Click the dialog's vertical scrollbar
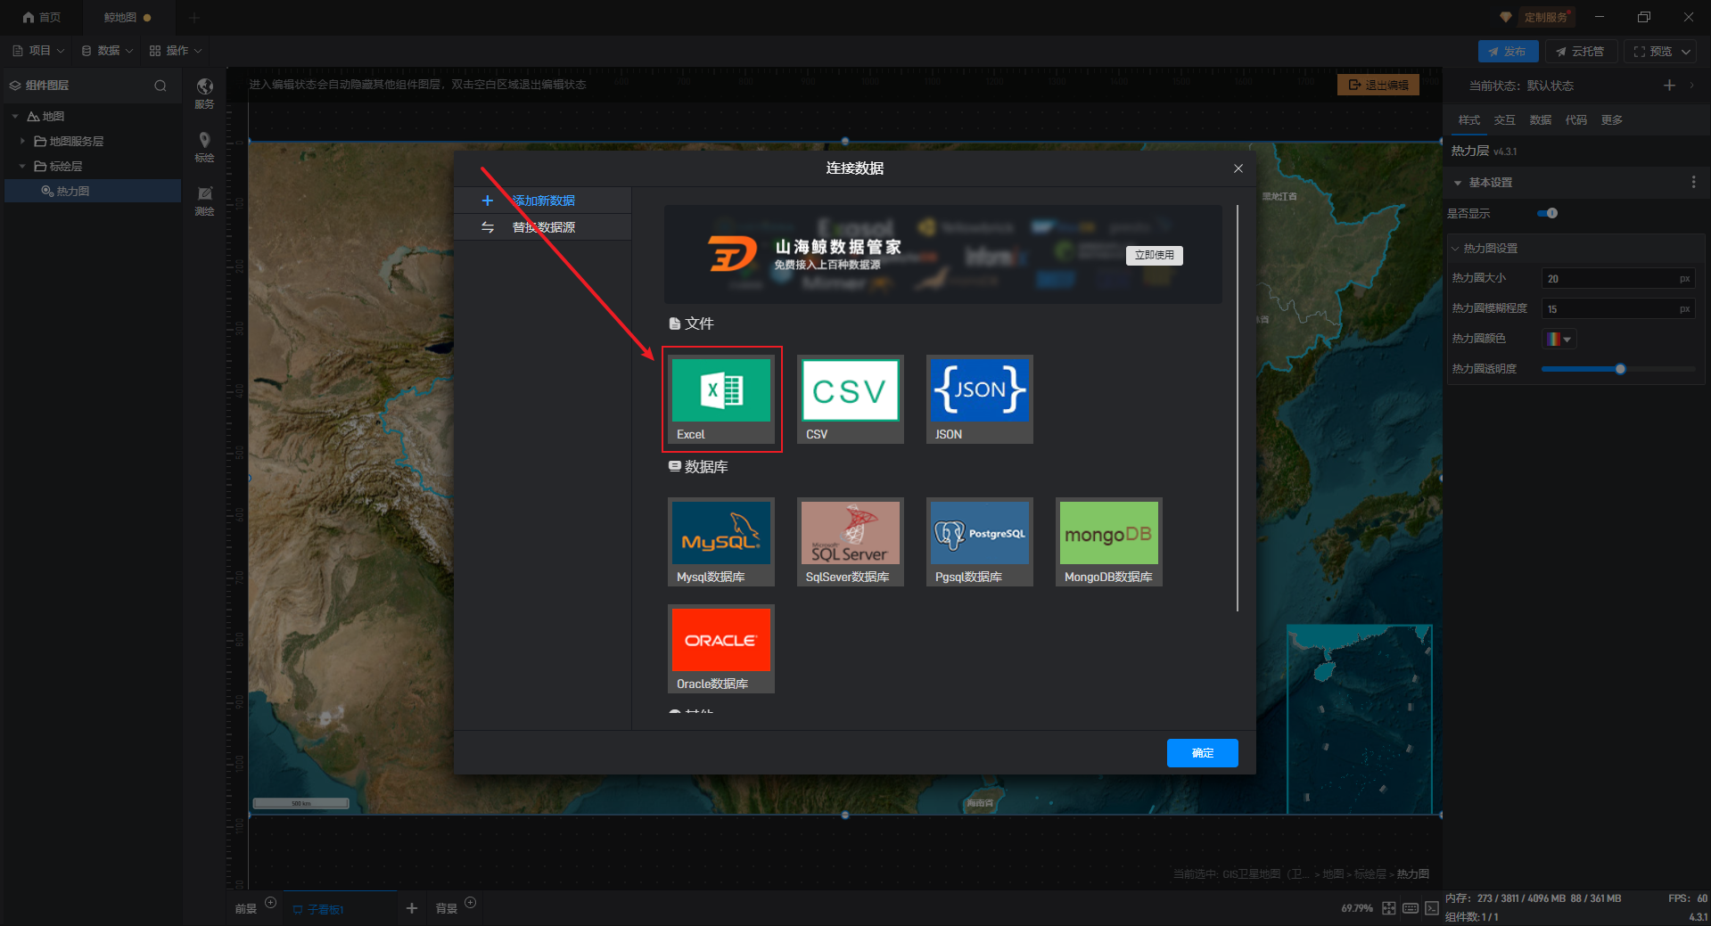This screenshot has height=926, width=1711. pos(1238,408)
